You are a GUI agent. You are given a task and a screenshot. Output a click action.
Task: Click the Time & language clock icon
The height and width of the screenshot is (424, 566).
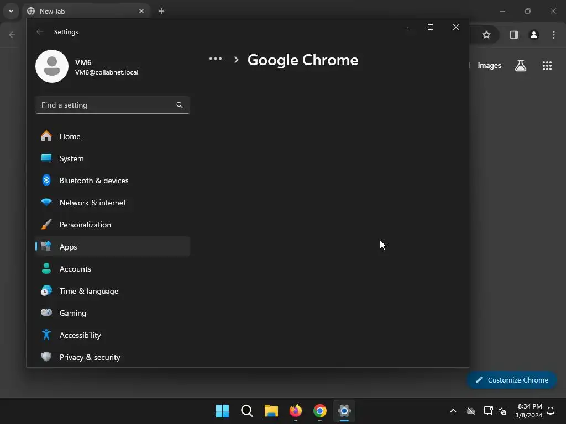46,290
